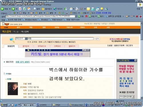Click the browser address bar URL field
Screen dimensions: 143x107
pyautogui.click(x=40, y=16)
